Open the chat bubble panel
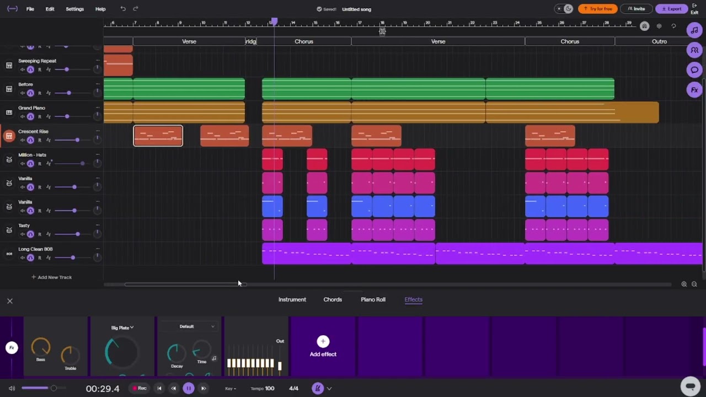The height and width of the screenshot is (397, 706). pos(694,70)
